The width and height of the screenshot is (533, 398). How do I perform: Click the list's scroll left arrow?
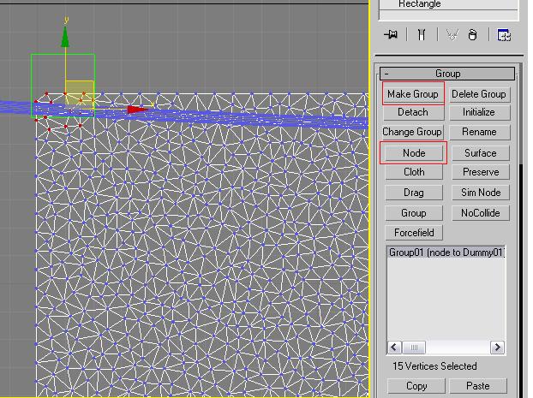[395, 348]
